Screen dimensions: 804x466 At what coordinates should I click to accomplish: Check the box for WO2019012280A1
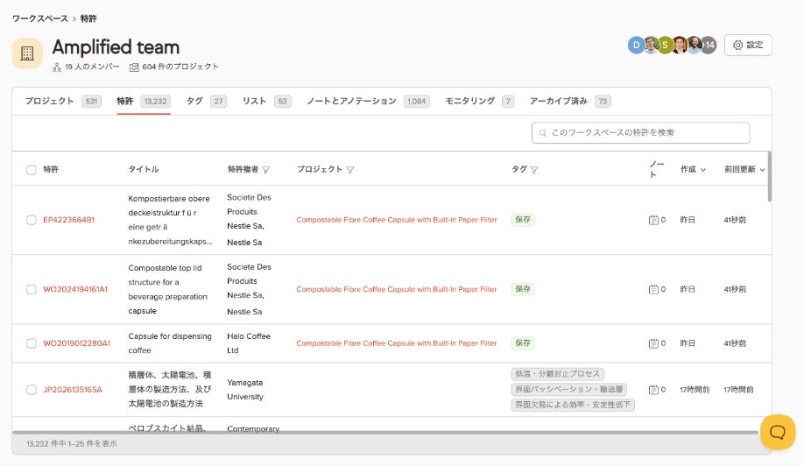click(x=32, y=343)
